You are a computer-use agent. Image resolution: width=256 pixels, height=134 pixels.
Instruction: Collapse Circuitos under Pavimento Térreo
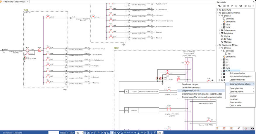click(221, 51)
